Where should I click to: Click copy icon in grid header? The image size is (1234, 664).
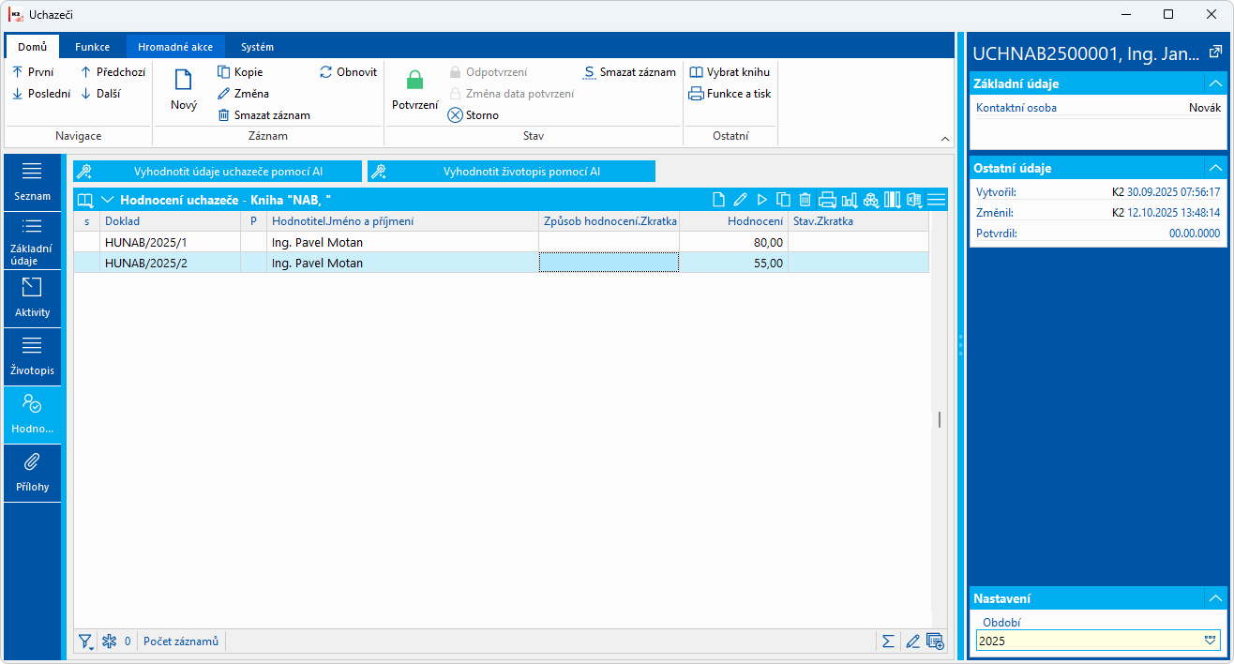pos(783,200)
